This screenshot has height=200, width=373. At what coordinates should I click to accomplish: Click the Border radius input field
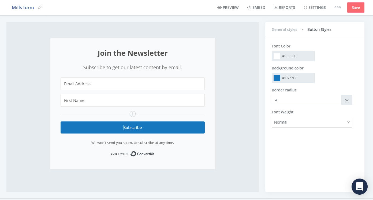point(307,100)
